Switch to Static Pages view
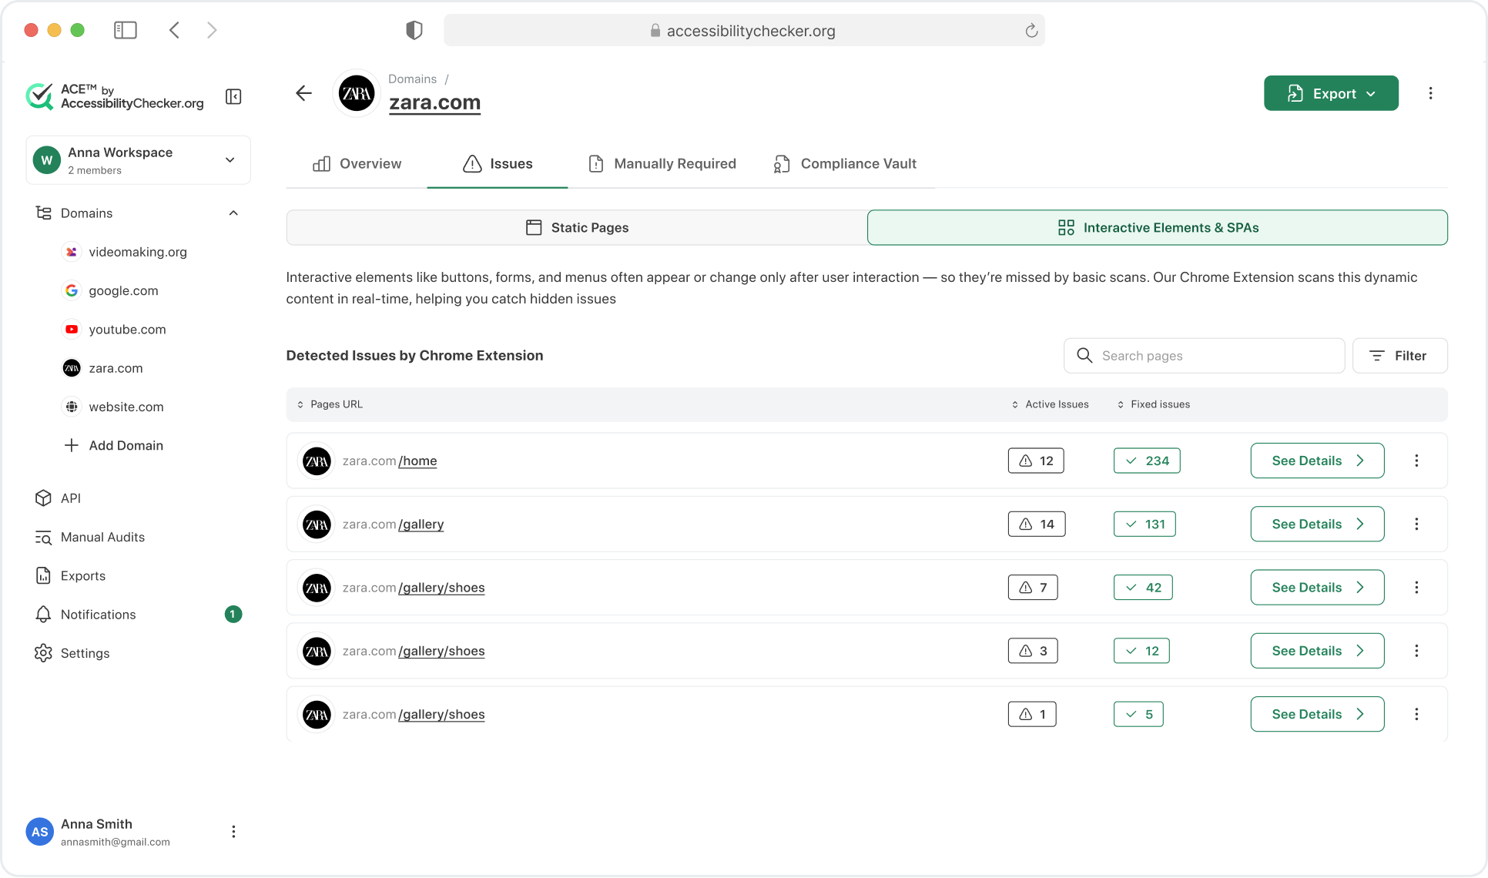 pos(577,227)
